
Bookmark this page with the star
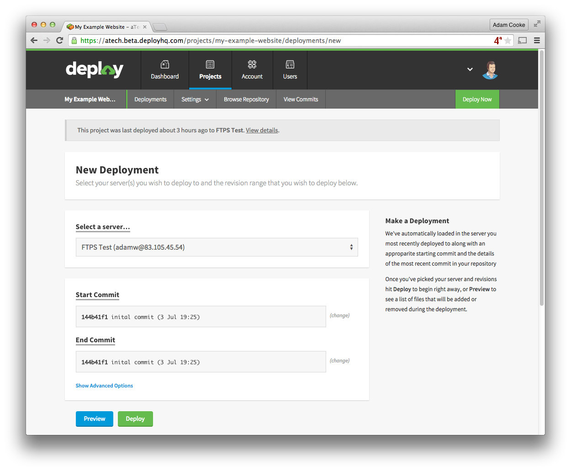click(x=508, y=40)
